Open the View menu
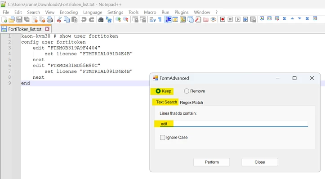Viewport: 325px width, 179px height. (x=50, y=12)
